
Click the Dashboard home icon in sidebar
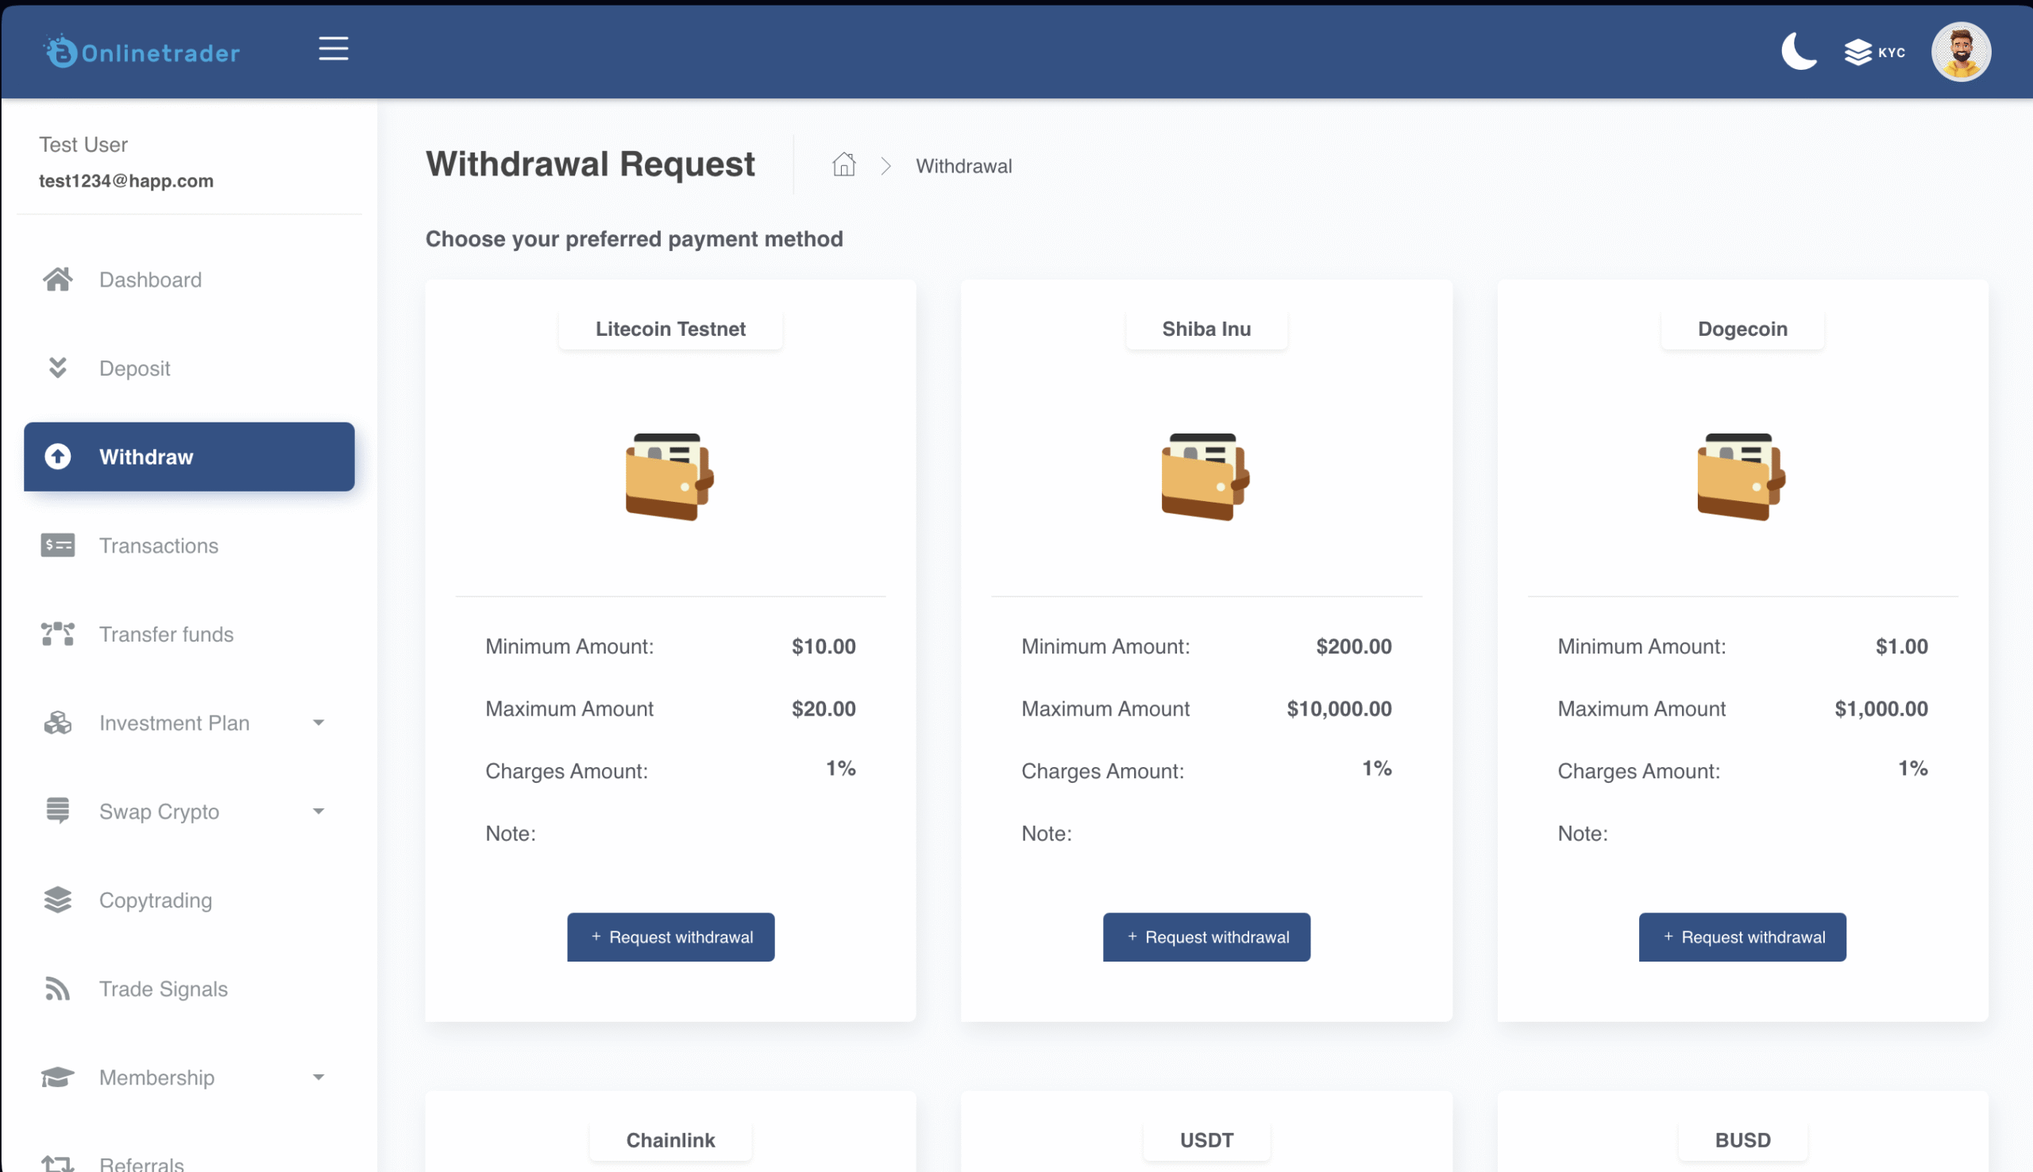(58, 280)
